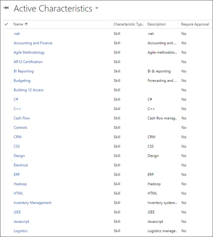
Task: Click 'Agile methodolo...' description cell
Action: (162, 52)
